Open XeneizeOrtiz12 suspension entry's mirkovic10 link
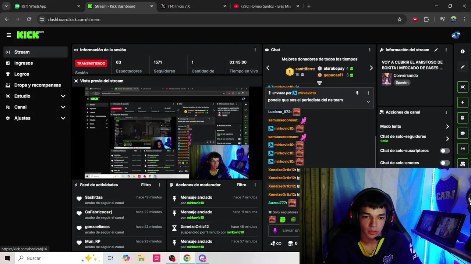Image resolution: width=471 pixels, height=264 pixels. [x=235, y=232]
